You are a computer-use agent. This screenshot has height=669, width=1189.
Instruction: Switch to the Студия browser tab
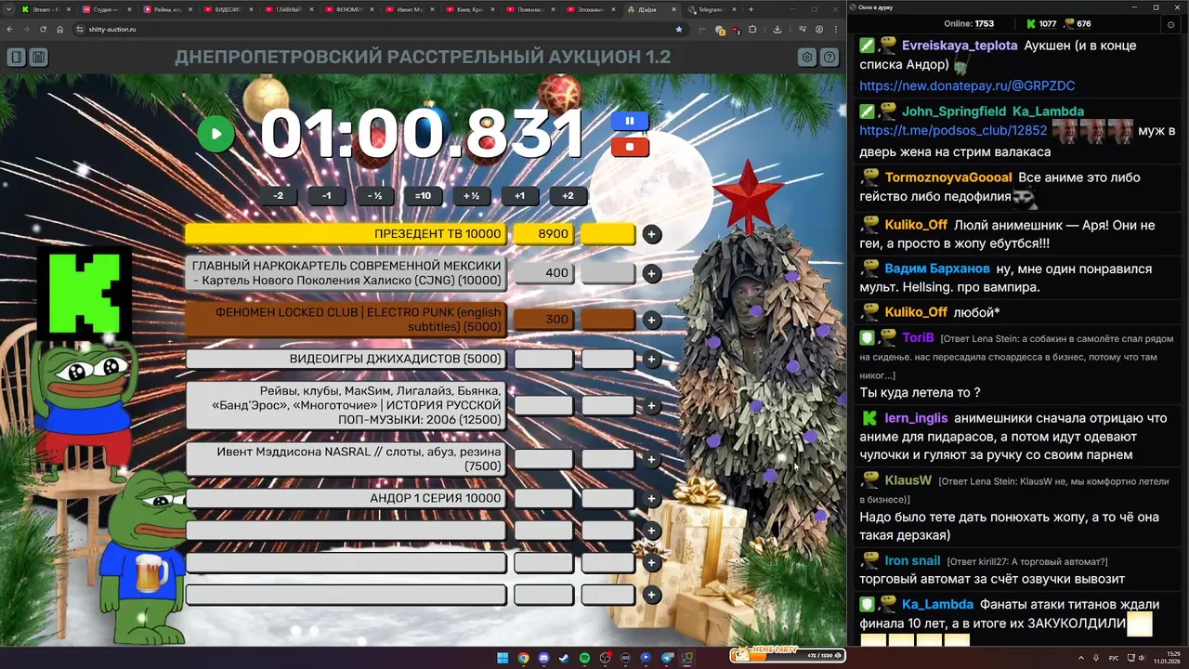click(106, 9)
